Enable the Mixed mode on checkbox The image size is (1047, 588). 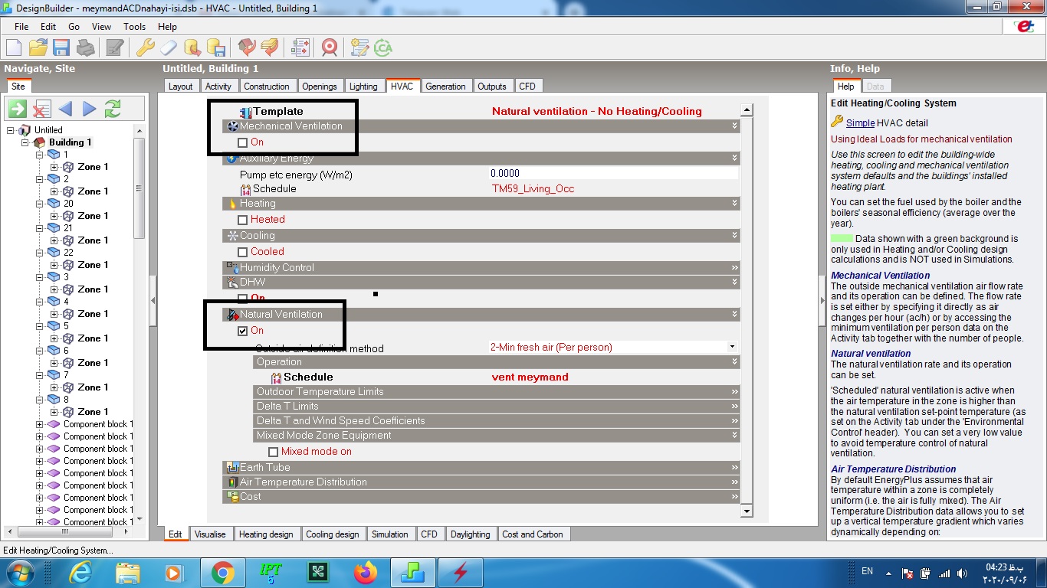pos(274,452)
